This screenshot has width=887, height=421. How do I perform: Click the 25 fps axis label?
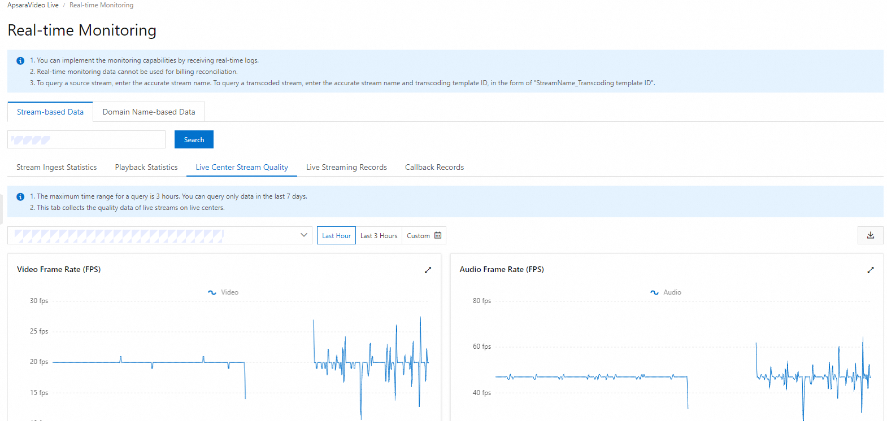[39, 331]
